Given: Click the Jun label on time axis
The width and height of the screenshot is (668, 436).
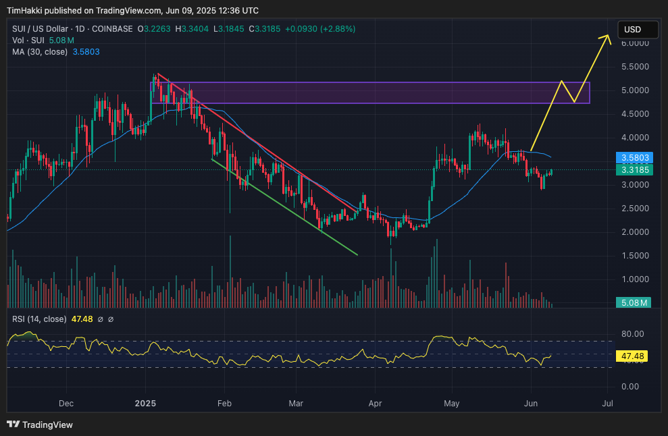Looking at the screenshot, I should pyautogui.click(x=531, y=403).
